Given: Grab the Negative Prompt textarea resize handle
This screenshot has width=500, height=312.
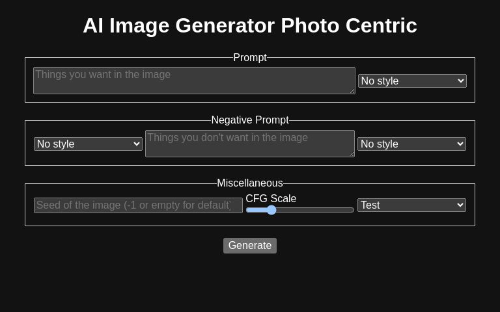Looking at the screenshot, I should pos(352,154).
